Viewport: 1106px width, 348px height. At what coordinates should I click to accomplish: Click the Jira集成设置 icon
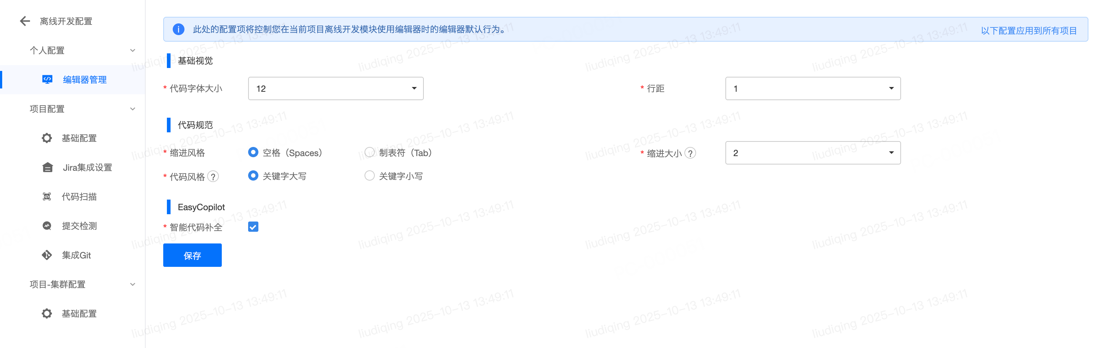pyautogui.click(x=48, y=167)
